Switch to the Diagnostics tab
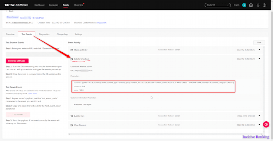Screen dimensions: 273x141 click(x=44, y=34)
